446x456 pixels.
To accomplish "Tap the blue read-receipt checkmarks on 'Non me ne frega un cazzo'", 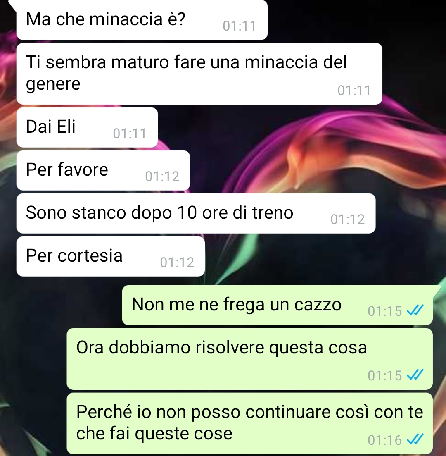I will coord(415,310).
